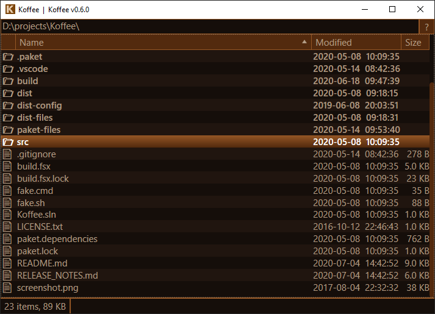Select the README.md file name
The image size is (435, 314).
pyautogui.click(x=42, y=263)
